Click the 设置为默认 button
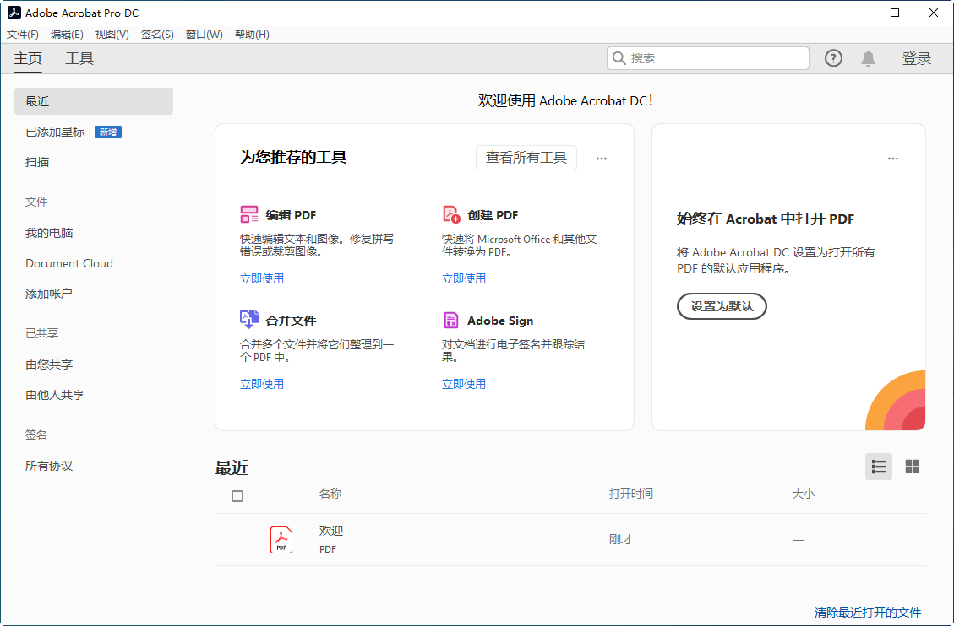This screenshot has height=626, width=954. [x=722, y=306]
